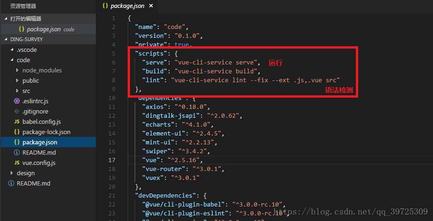Expand the design folder arrow
The image size is (433, 221).
pyautogui.click(x=12, y=173)
